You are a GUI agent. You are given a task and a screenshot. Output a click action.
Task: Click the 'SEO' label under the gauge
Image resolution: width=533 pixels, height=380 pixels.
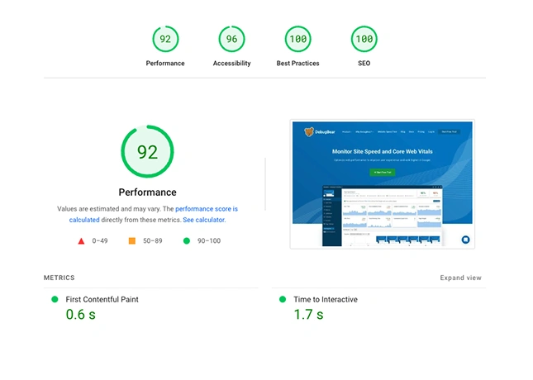coord(364,64)
